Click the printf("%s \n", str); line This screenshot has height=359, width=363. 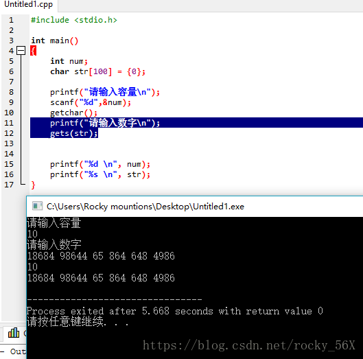click(x=100, y=174)
